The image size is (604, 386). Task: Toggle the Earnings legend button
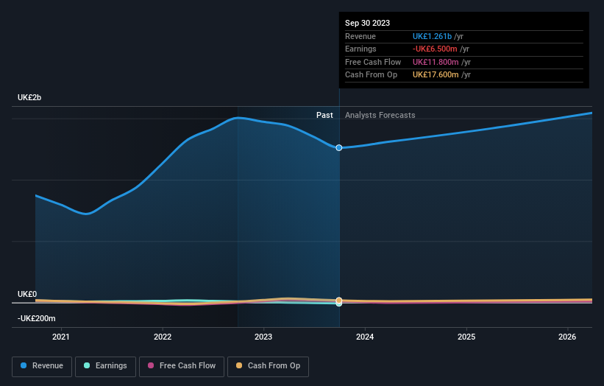click(x=105, y=366)
